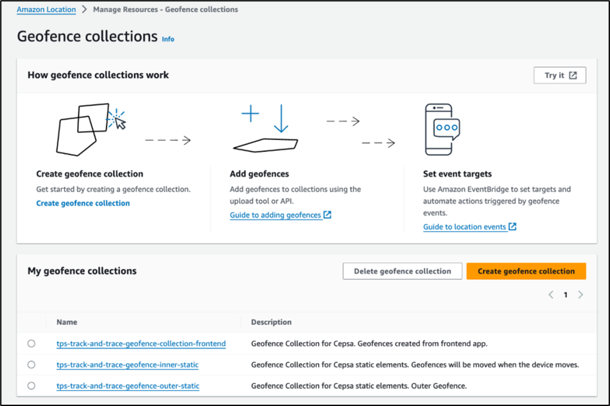
Task: Click the phone message event illustration
Action: 438,130
